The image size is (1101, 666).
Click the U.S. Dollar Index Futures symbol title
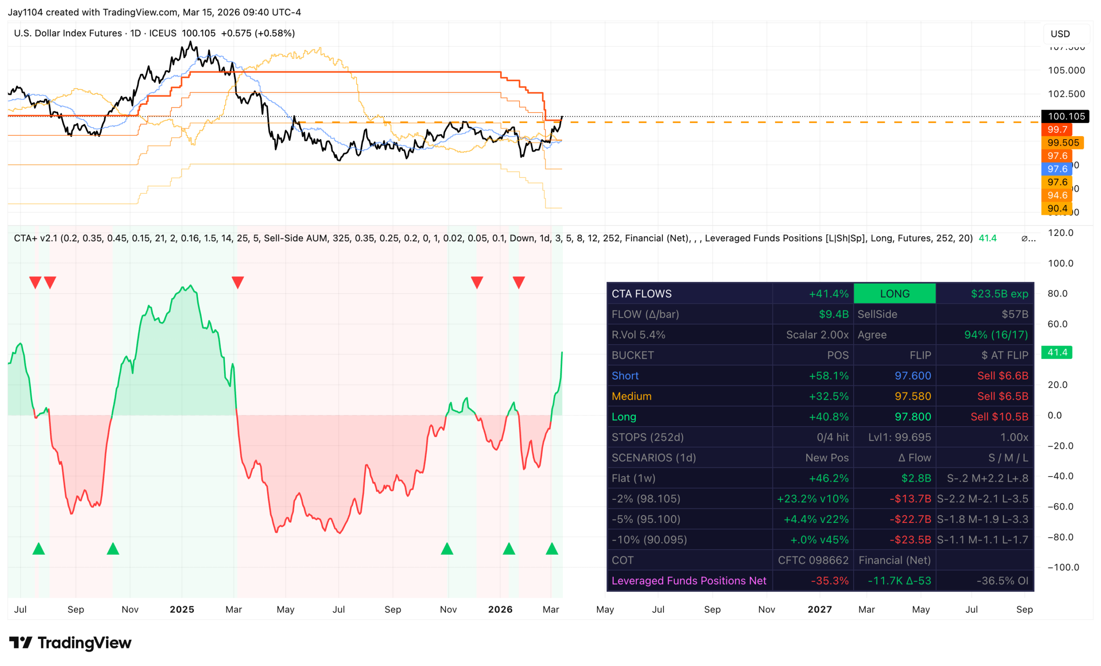[x=68, y=33]
